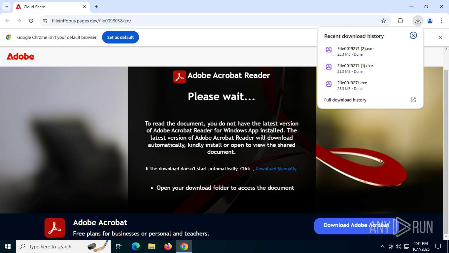Open the Chrome three-dot menu

click(442, 21)
